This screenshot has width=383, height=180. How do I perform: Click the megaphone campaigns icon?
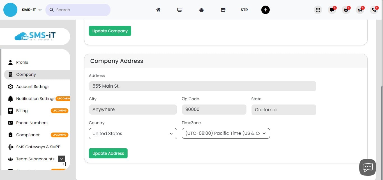(x=360, y=10)
